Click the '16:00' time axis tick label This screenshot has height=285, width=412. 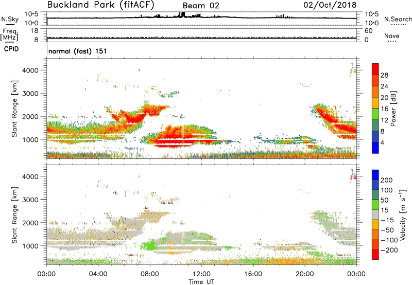click(x=253, y=274)
